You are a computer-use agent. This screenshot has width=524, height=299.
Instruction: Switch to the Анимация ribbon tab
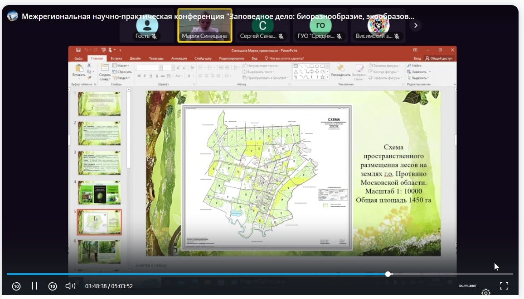click(179, 58)
